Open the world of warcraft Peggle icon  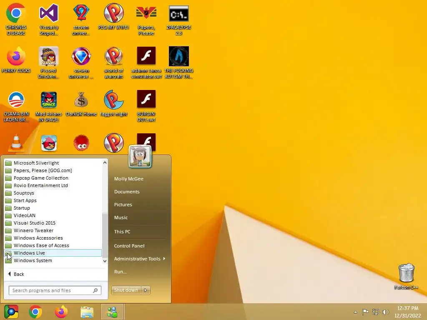point(113,62)
